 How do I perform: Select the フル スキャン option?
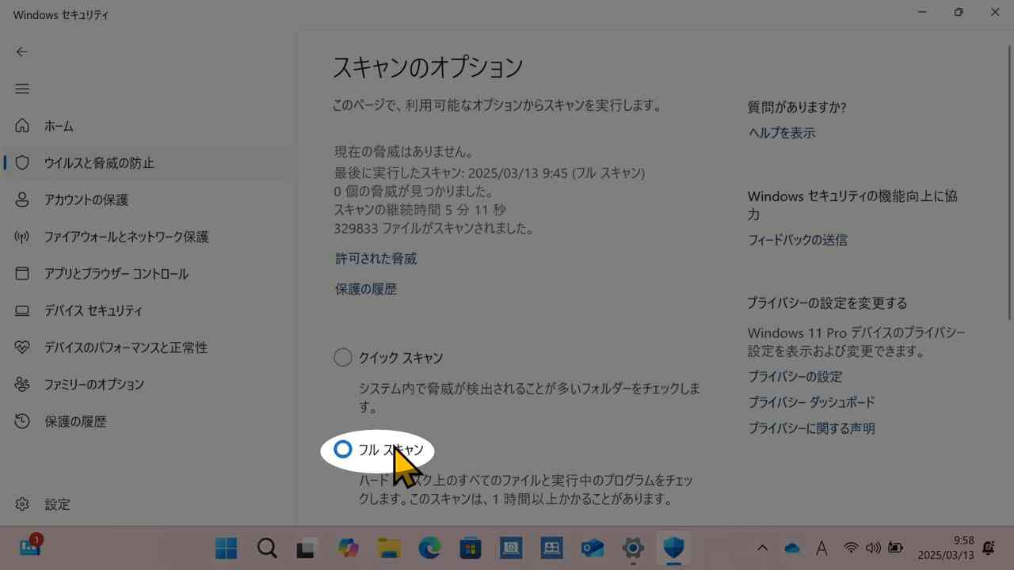(342, 449)
